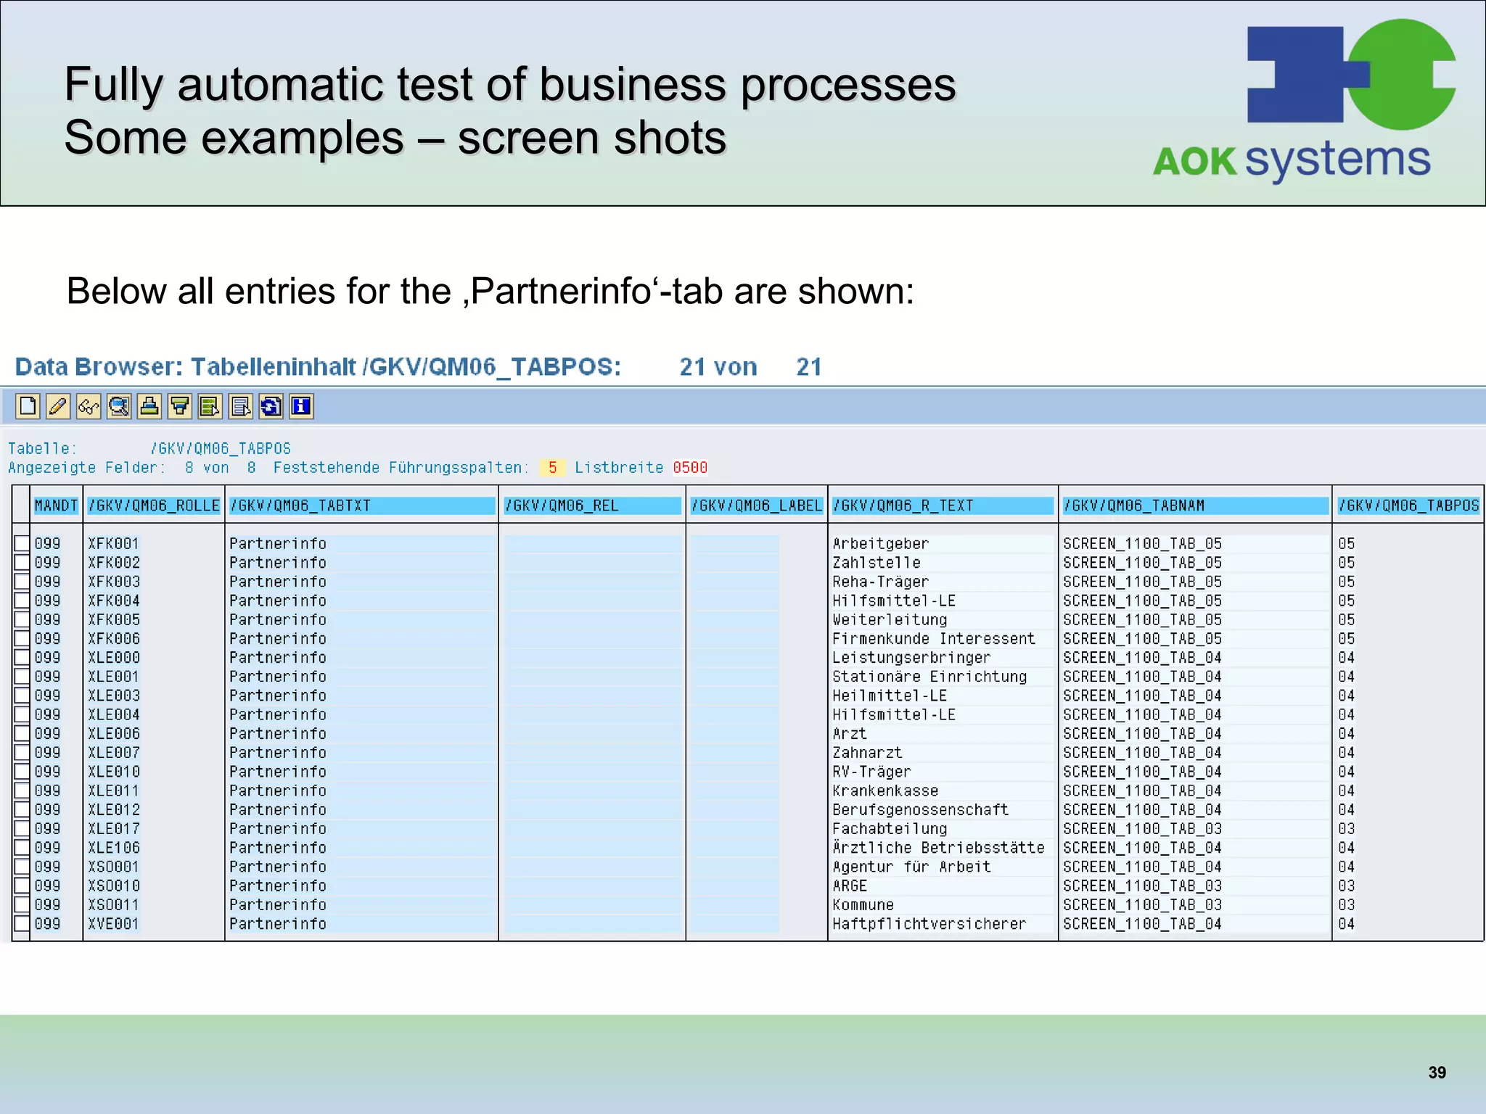Click the Führungsspalten value 5 field
This screenshot has width=1486, height=1114.
point(552,468)
